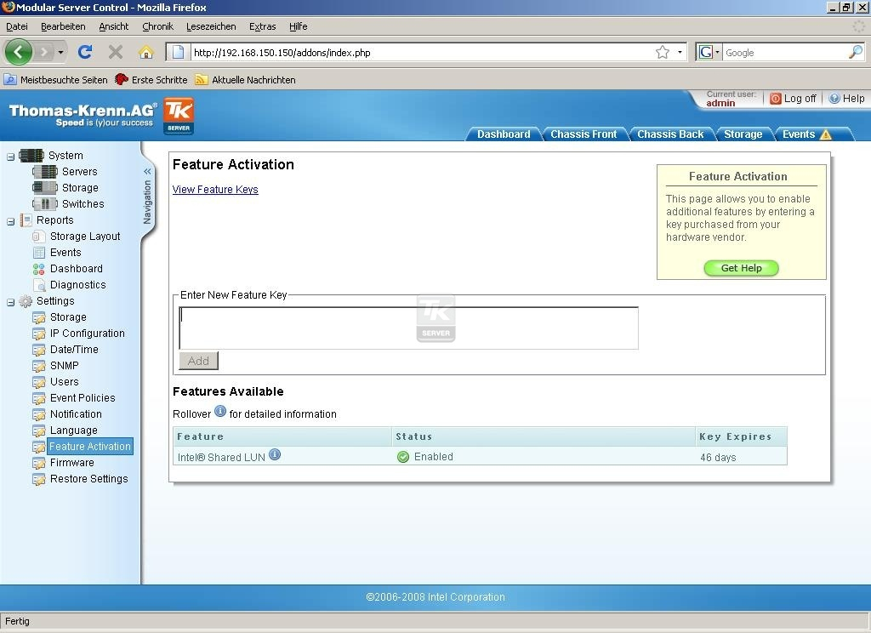The height and width of the screenshot is (633, 871).
Task: Click the info icon next to Intel Shared LUN
Action: [x=275, y=455]
